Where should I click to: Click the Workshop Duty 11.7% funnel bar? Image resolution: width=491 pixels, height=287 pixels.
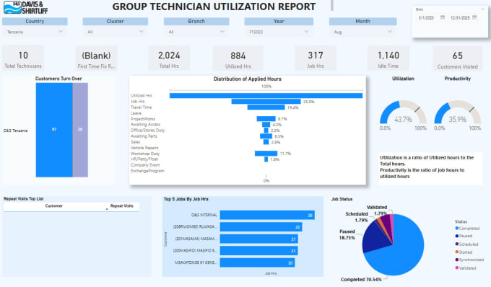pos(266,154)
